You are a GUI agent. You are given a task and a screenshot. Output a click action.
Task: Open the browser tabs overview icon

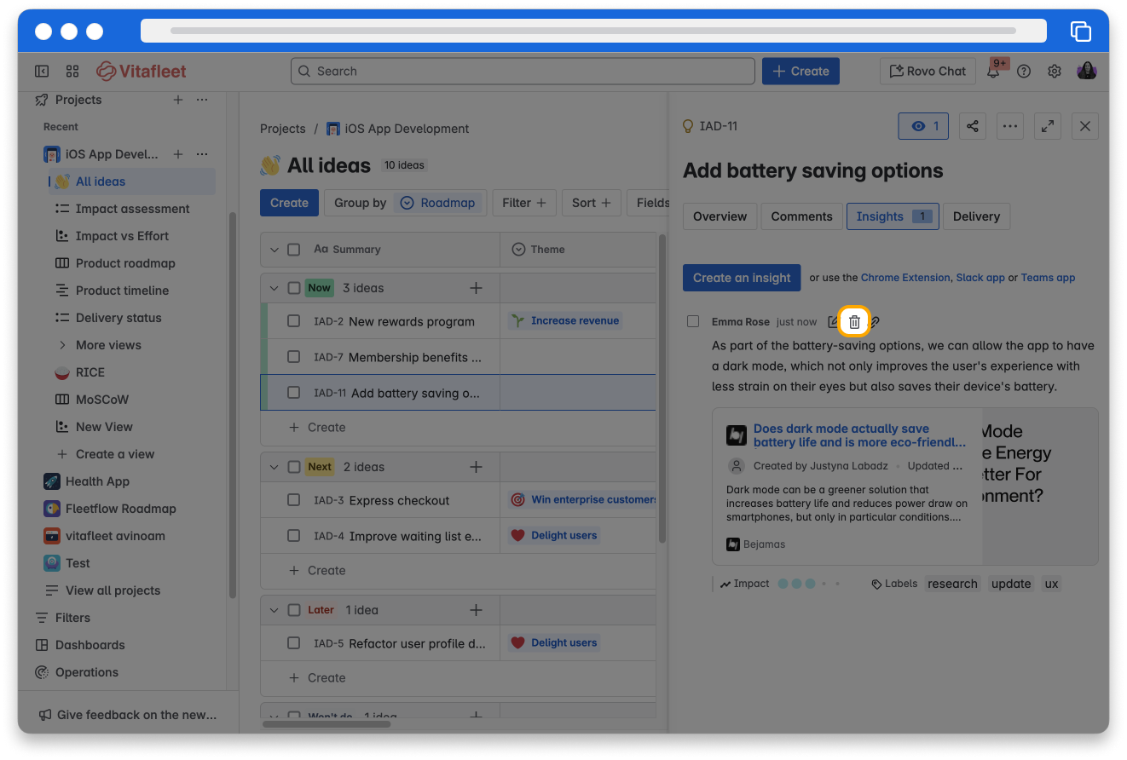tap(1080, 31)
